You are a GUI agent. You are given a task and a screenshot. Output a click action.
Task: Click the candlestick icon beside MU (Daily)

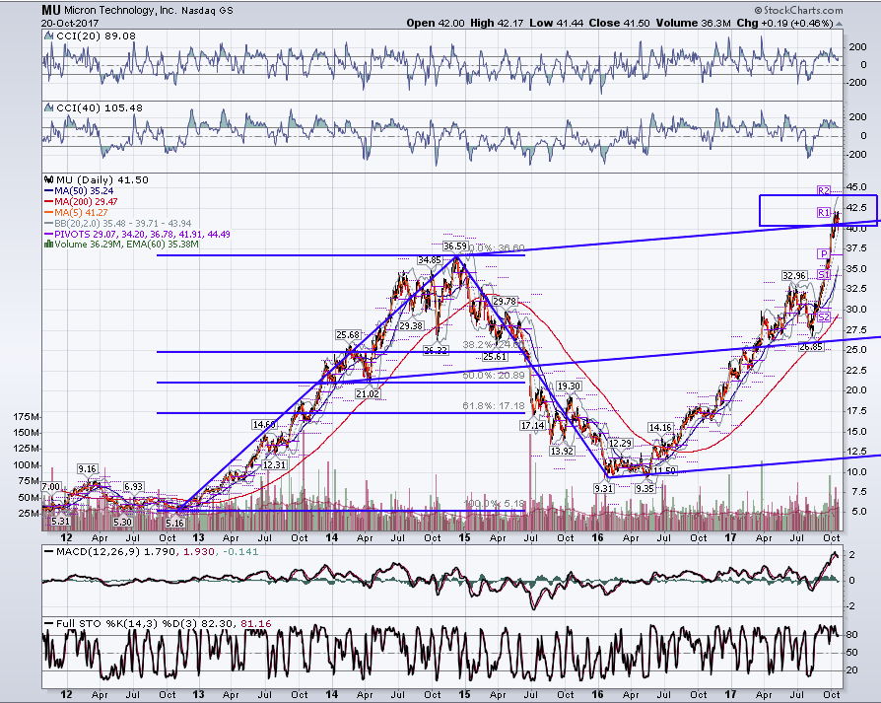point(49,179)
